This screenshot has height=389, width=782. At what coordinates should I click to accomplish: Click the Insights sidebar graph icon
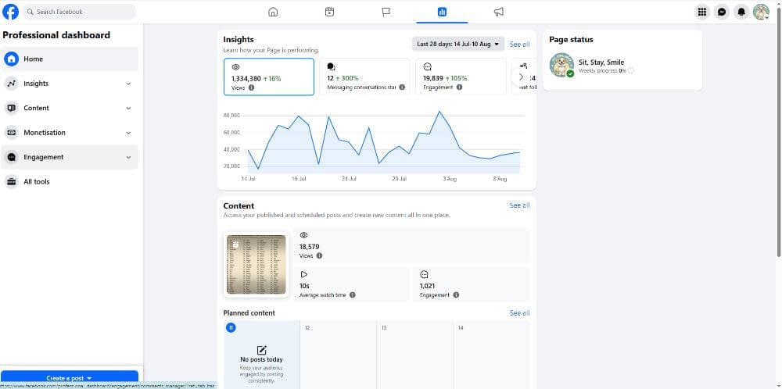point(12,84)
